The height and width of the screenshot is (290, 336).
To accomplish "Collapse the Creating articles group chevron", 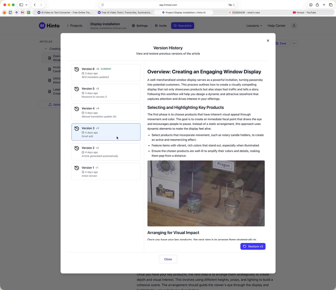I will pos(46,49).
